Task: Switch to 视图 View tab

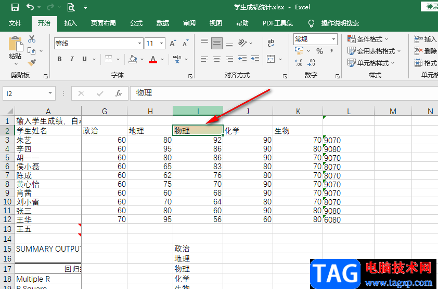Action: (216, 23)
